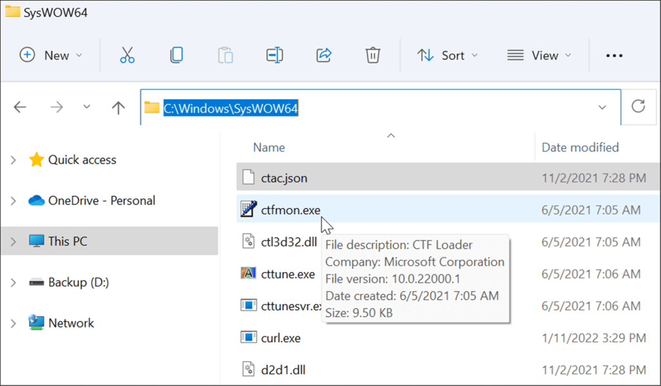This screenshot has height=386, width=661.
Task: Click the Copy icon in toolbar
Action: (x=177, y=55)
